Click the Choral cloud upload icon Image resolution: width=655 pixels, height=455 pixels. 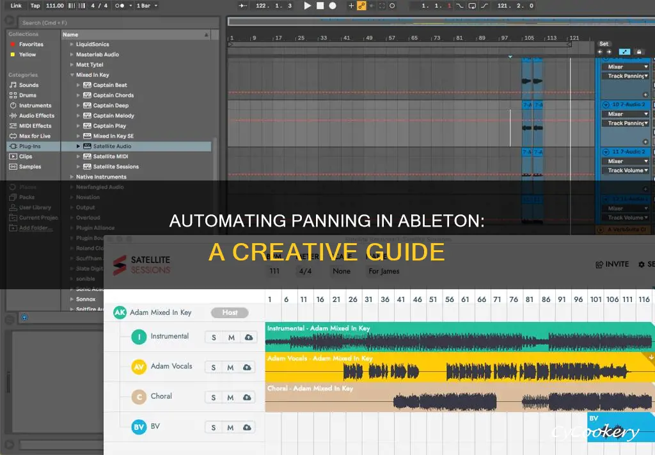(248, 397)
